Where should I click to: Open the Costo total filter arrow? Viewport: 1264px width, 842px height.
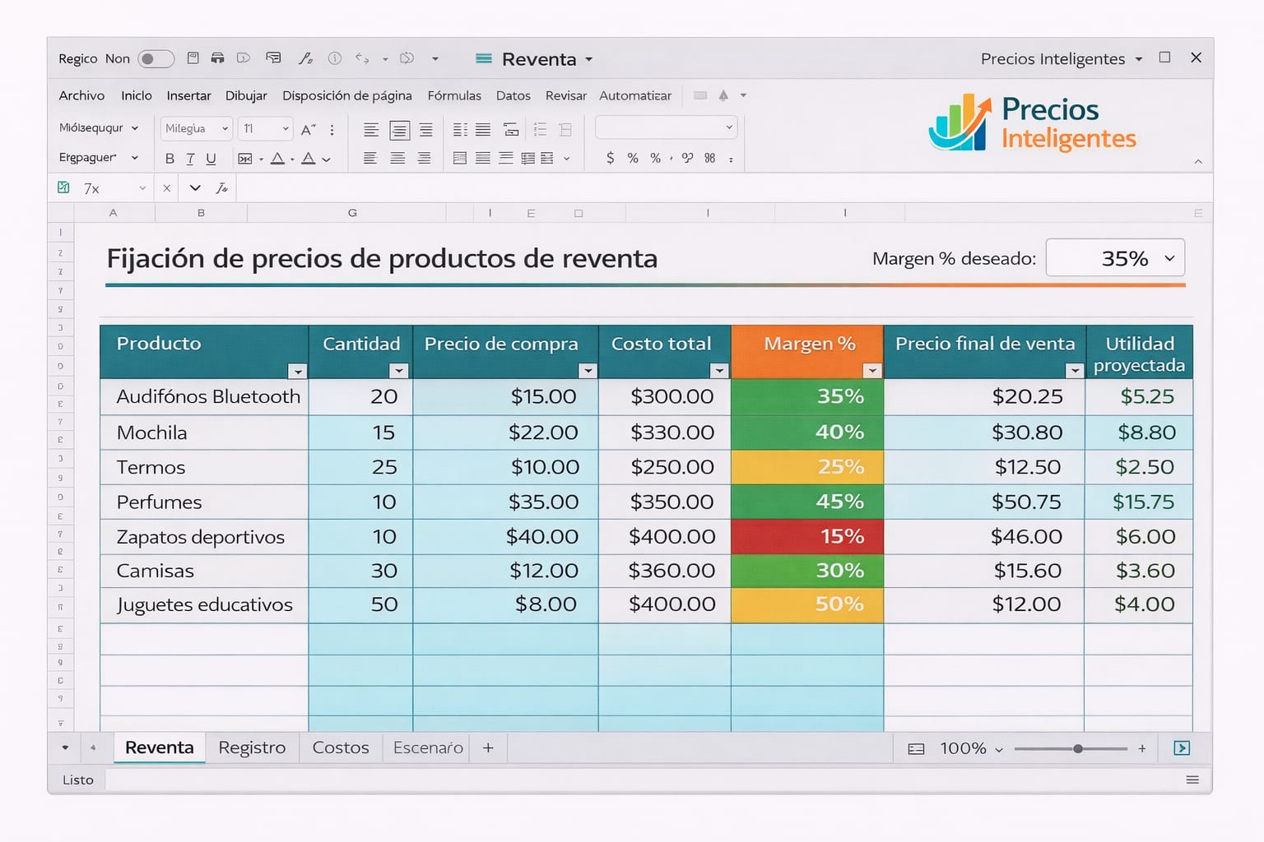[719, 371]
